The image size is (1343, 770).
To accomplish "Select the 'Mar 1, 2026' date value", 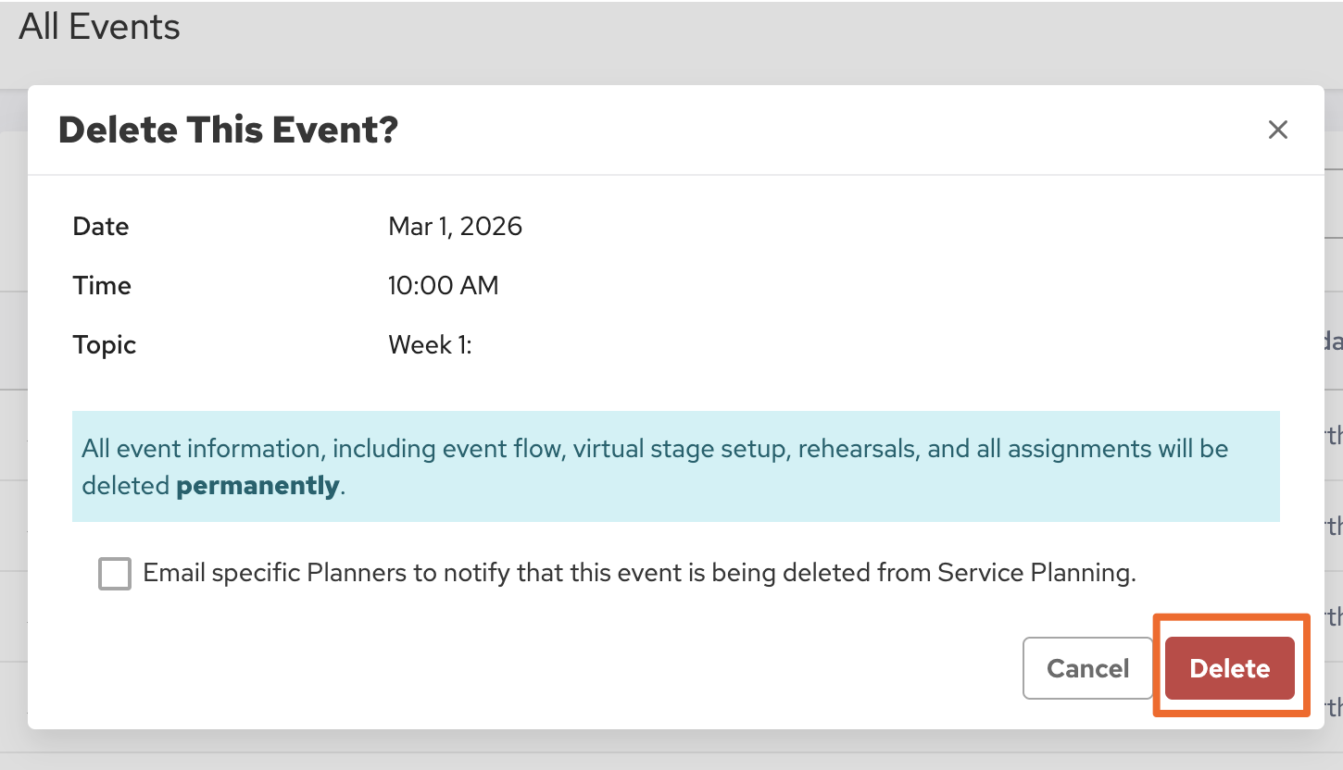I will click(x=455, y=227).
